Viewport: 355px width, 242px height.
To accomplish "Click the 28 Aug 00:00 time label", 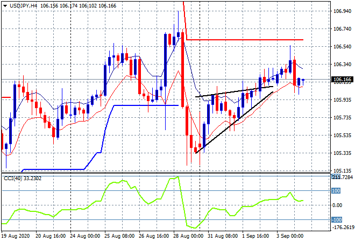I will (x=188, y=236).
